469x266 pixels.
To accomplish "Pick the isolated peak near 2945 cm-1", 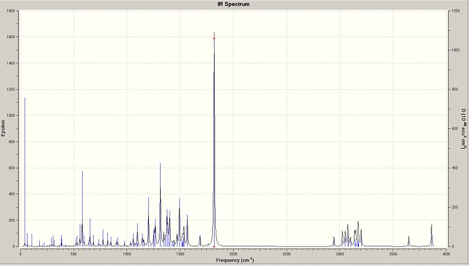I will pos(334,241).
